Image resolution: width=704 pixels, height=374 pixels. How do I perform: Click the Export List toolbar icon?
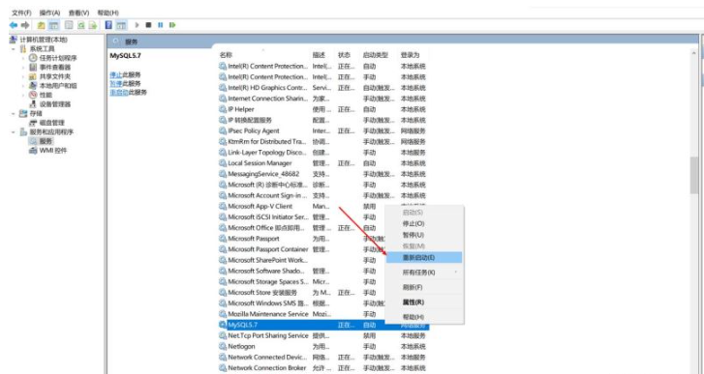93,25
